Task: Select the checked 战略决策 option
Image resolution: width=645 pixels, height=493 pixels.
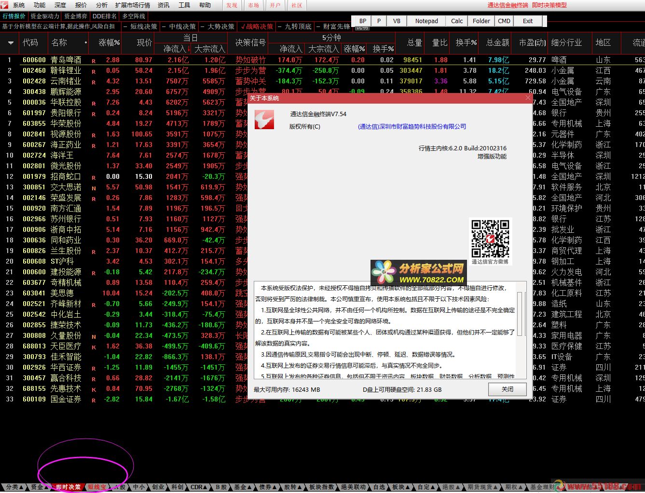Action: click(257, 27)
